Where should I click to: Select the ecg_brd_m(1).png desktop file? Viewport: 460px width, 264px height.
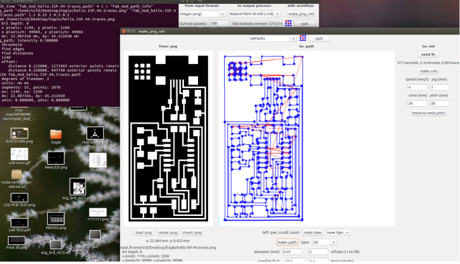coord(78,189)
